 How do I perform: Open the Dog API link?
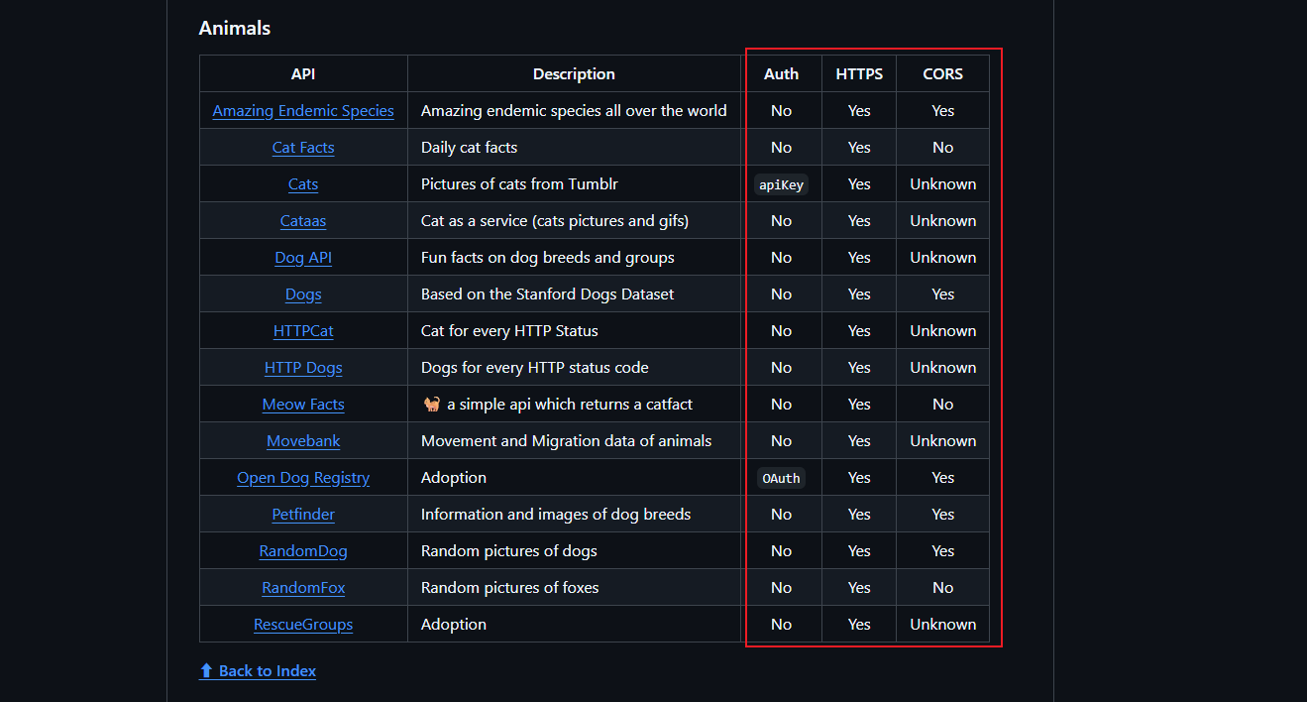click(x=303, y=258)
